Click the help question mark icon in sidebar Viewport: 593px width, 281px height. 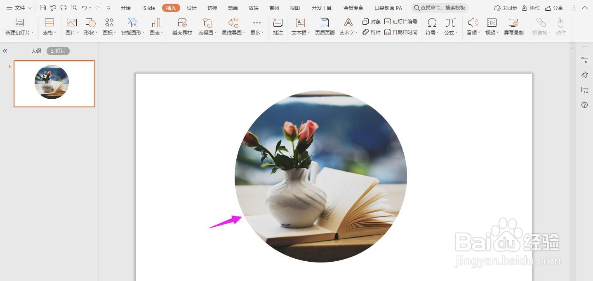pyautogui.click(x=584, y=105)
